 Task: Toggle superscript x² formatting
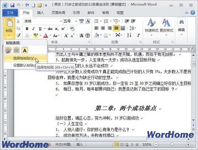(63, 28)
